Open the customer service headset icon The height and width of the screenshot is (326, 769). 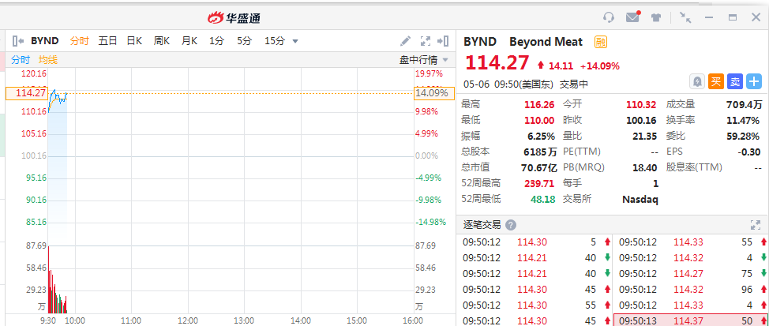pyautogui.click(x=609, y=17)
